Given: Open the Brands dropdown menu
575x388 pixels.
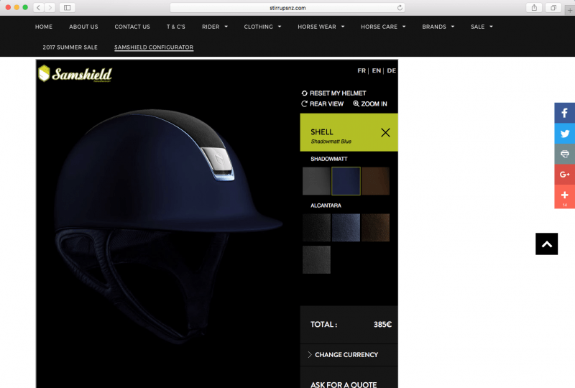Looking at the screenshot, I should (438, 27).
